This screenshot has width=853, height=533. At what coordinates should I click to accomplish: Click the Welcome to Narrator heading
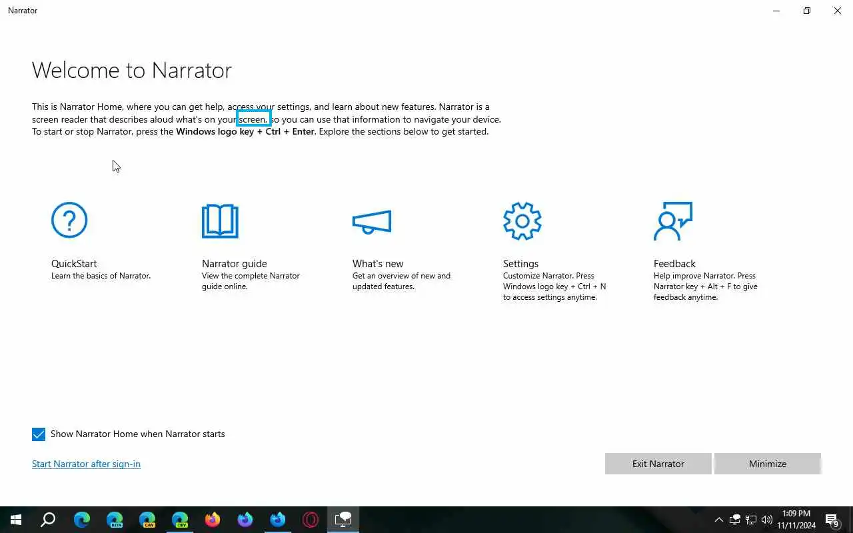(x=132, y=71)
